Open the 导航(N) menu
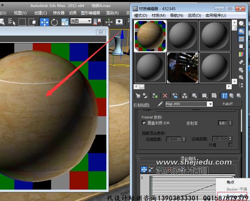Viewport: 250px width, 201px height. [177, 15]
